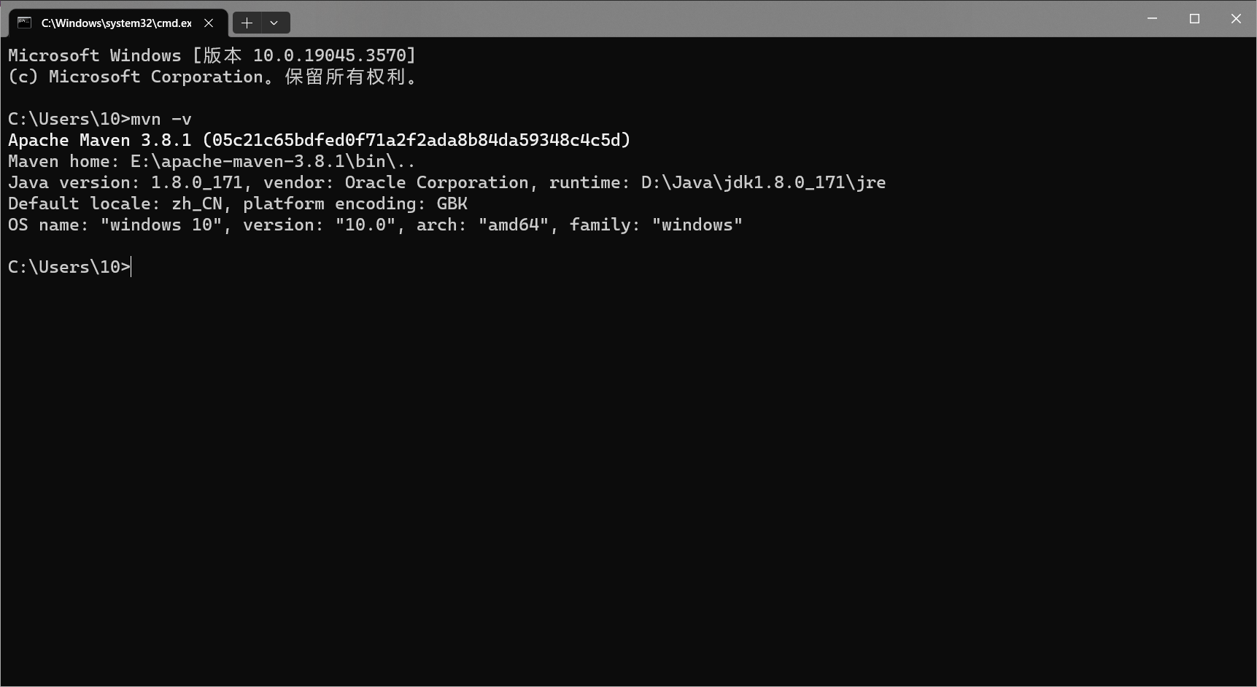Image resolution: width=1257 pixels, height=687 pixels.
Task: Click the blinking cursor at the prompt
Action: [x=130, y=267]
